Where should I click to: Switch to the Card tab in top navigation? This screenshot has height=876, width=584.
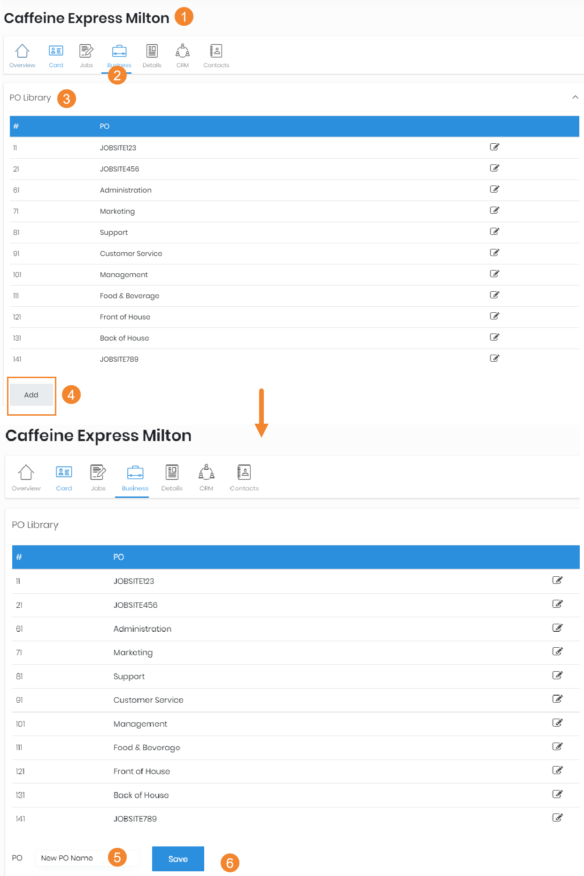point(56,56)
